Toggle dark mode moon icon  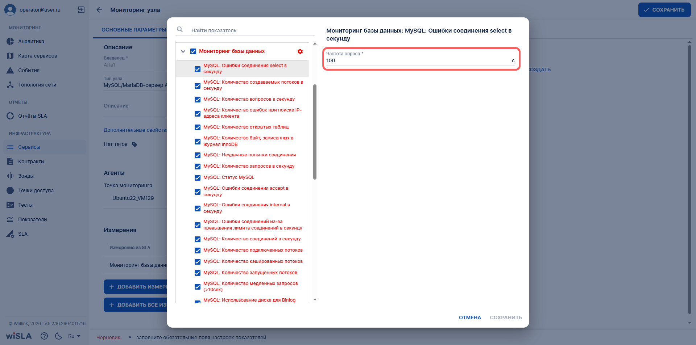point(59,336)
